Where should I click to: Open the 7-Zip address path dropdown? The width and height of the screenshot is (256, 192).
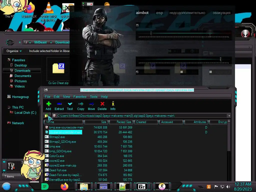click(229, 116)
